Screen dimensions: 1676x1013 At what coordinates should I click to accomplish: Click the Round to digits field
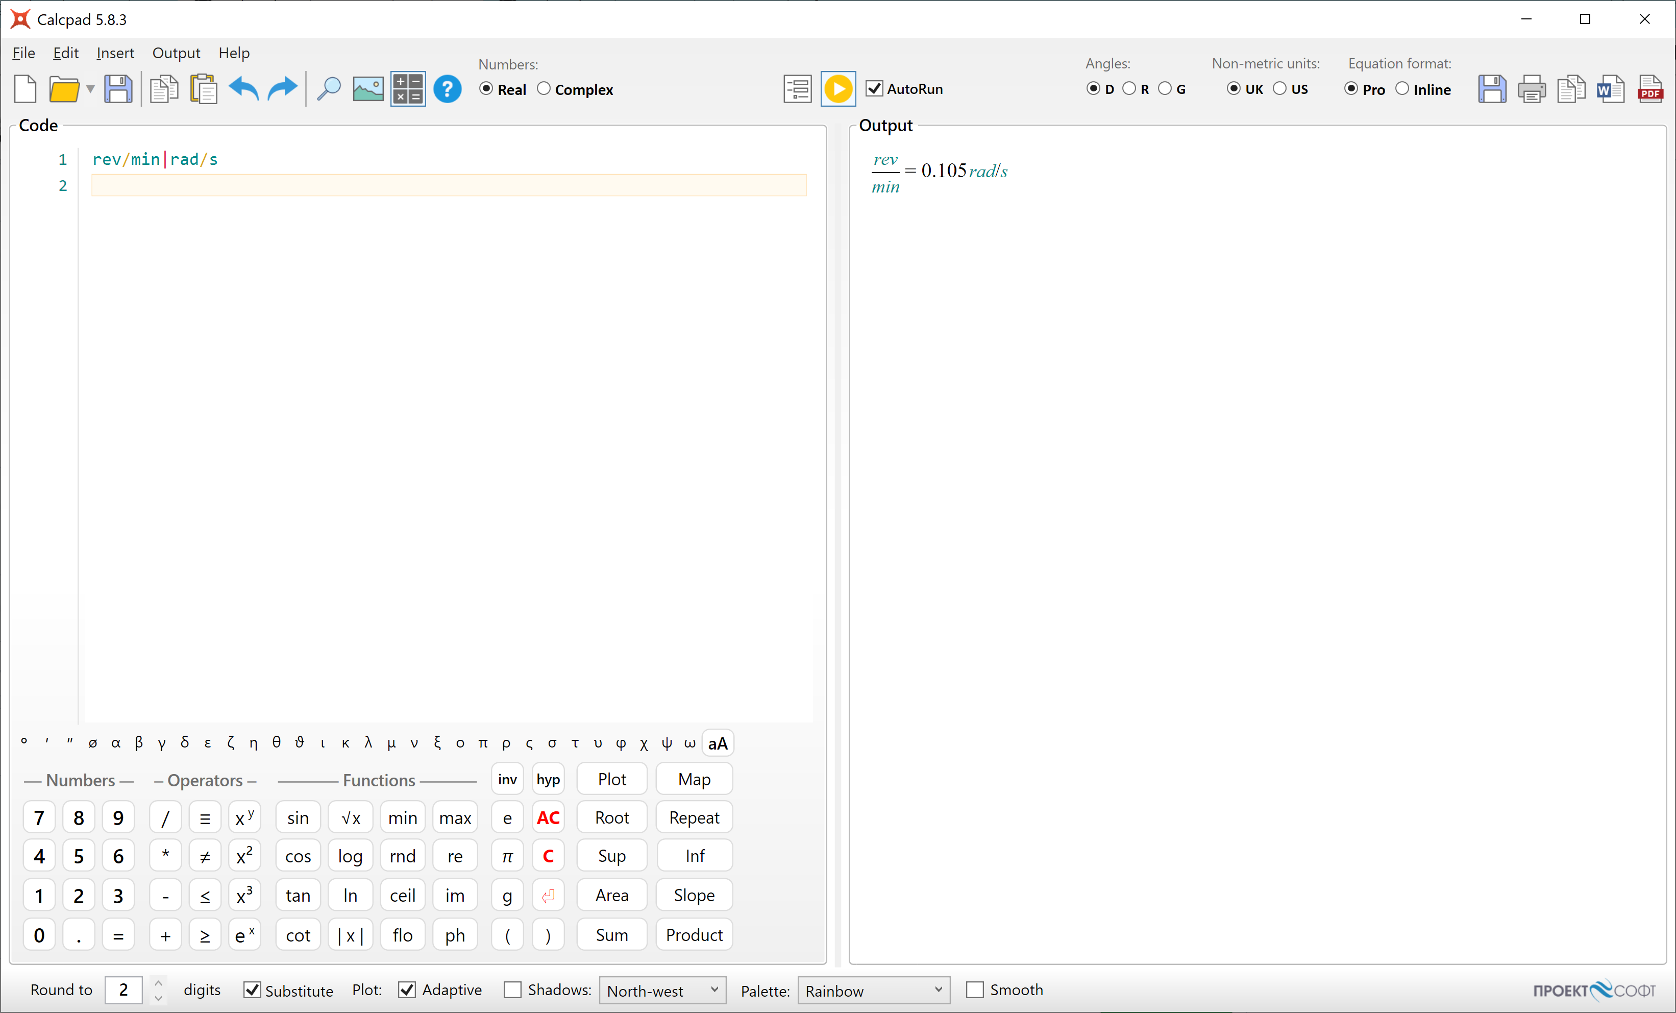(123, 990)
